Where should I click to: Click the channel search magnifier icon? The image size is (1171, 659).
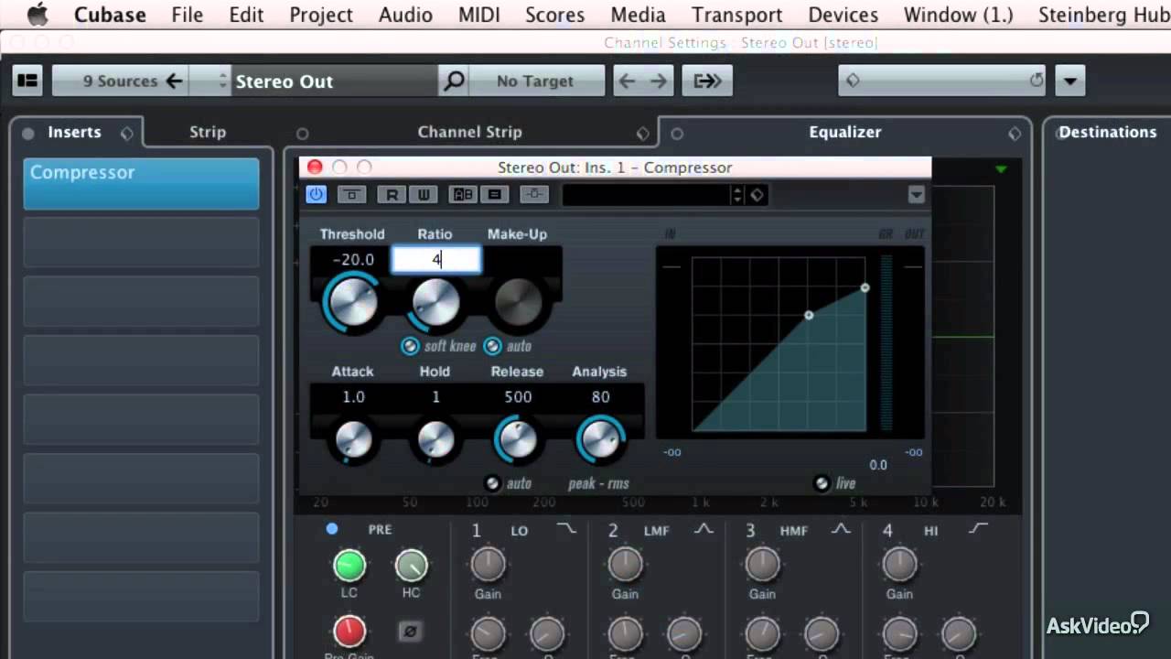(x=454, y=81)
